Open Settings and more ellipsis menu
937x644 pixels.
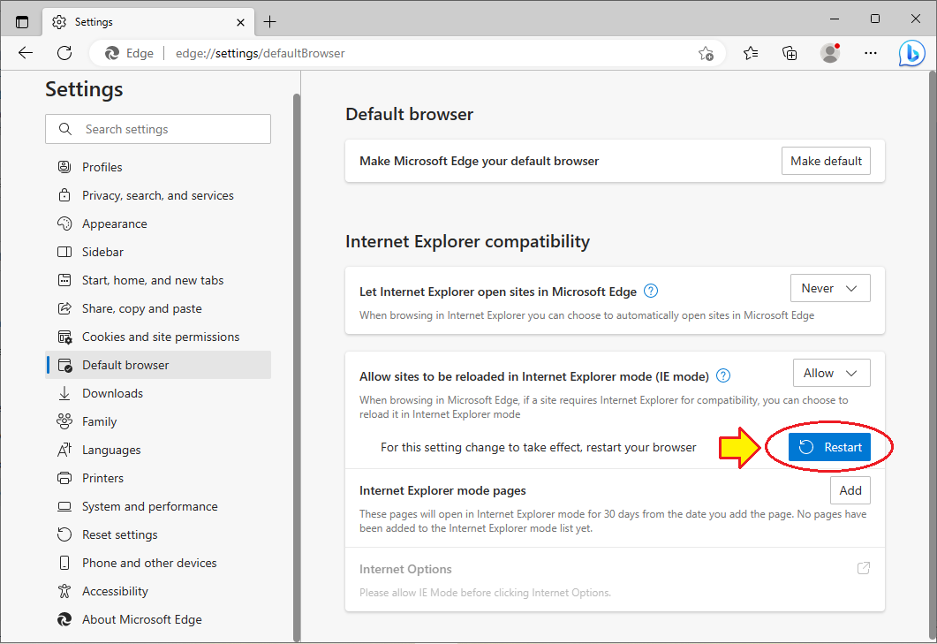click(x=871, y=53)
